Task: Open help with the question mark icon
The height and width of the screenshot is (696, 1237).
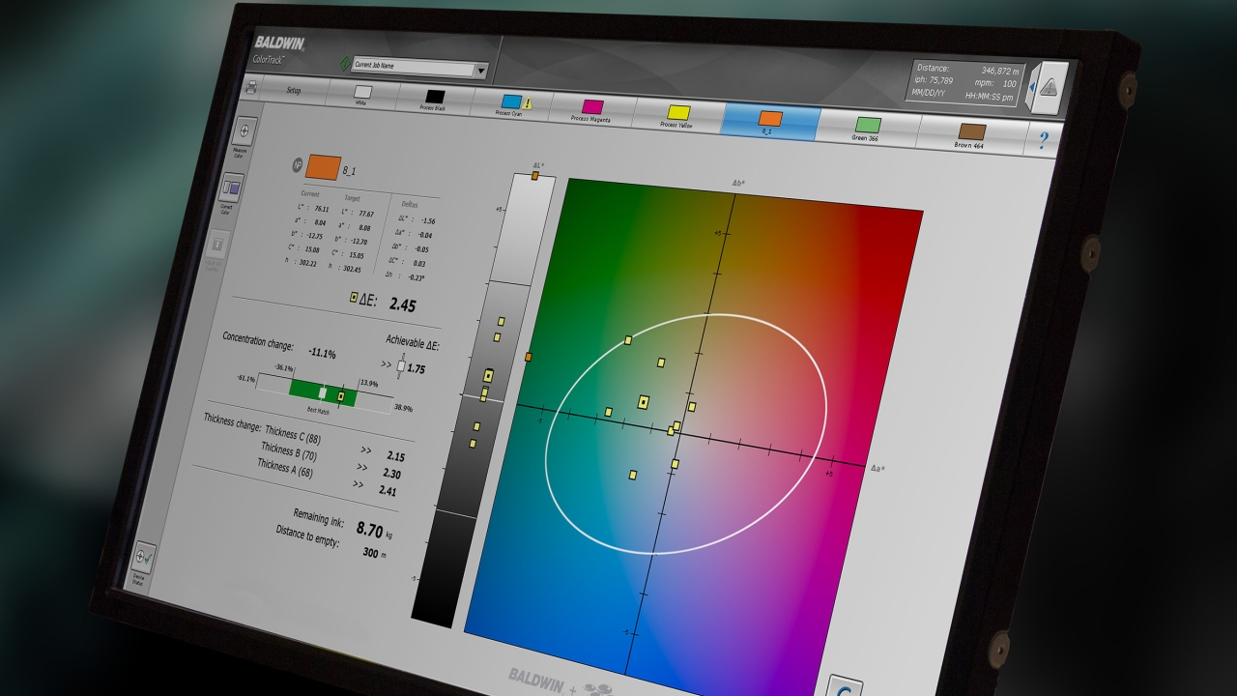Action: (x=1043, y=140)
